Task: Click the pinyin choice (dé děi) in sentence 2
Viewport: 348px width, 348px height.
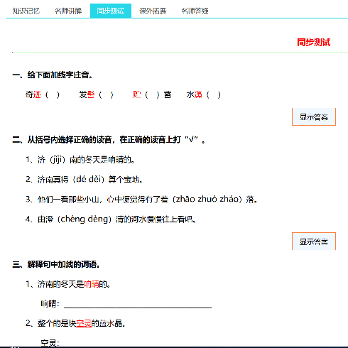Action: click(89, 179)
